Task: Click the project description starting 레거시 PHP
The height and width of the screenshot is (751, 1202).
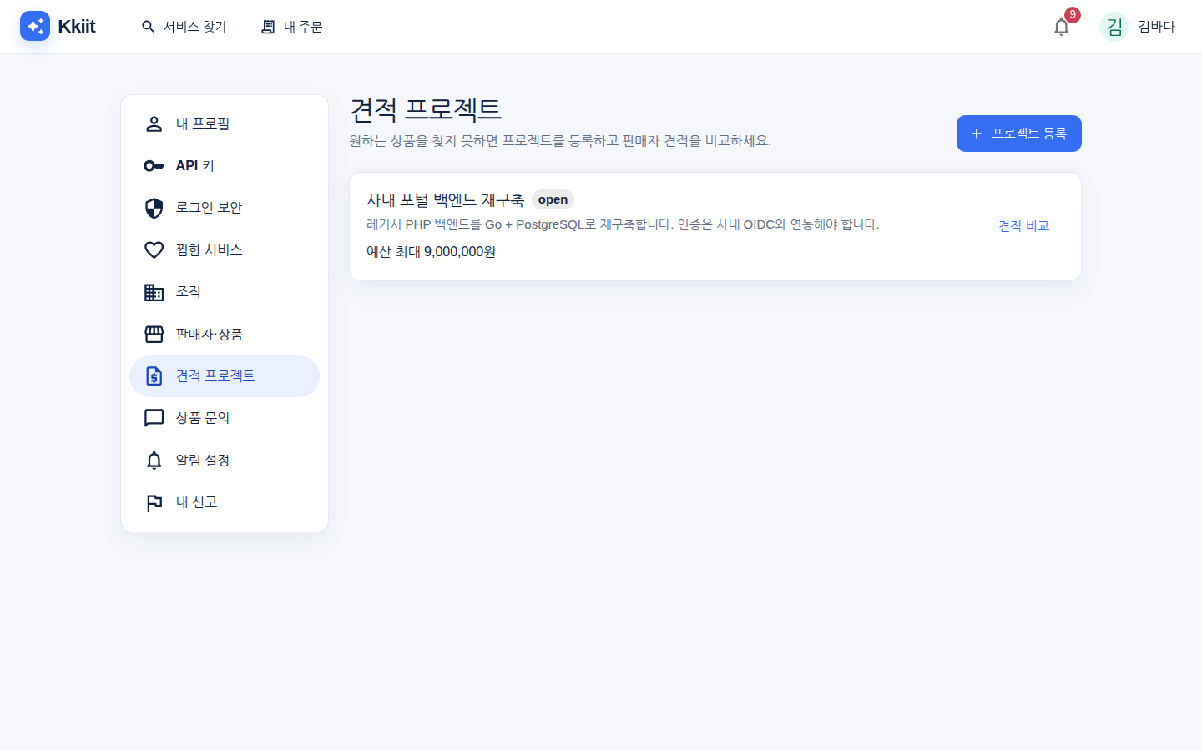Action: tap(623, 224)
